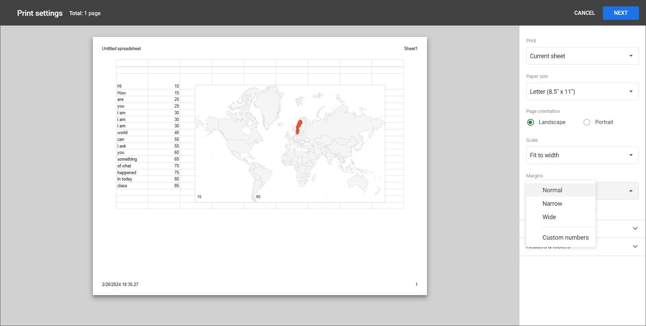Image resolution: width=646 pixels, height=326 pixels.
Task: Select Normal from the margins menu
Action: (552, 190)
